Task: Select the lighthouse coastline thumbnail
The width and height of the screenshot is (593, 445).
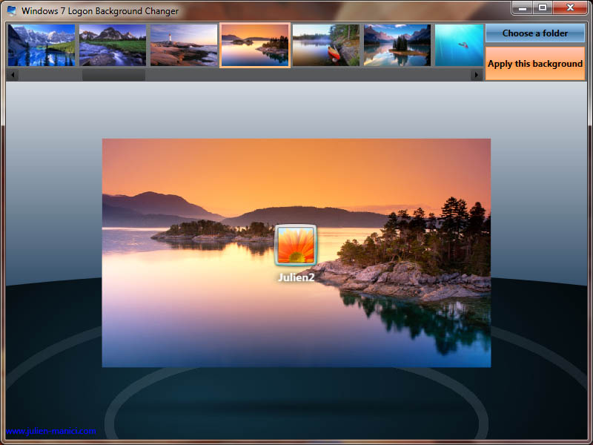Action: [183, 45]
